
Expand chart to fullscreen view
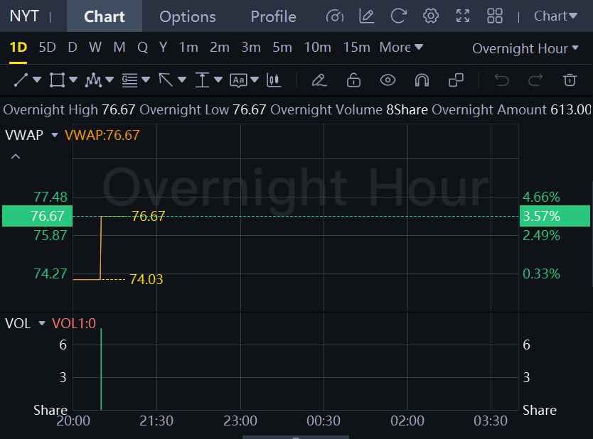[463, 16]
